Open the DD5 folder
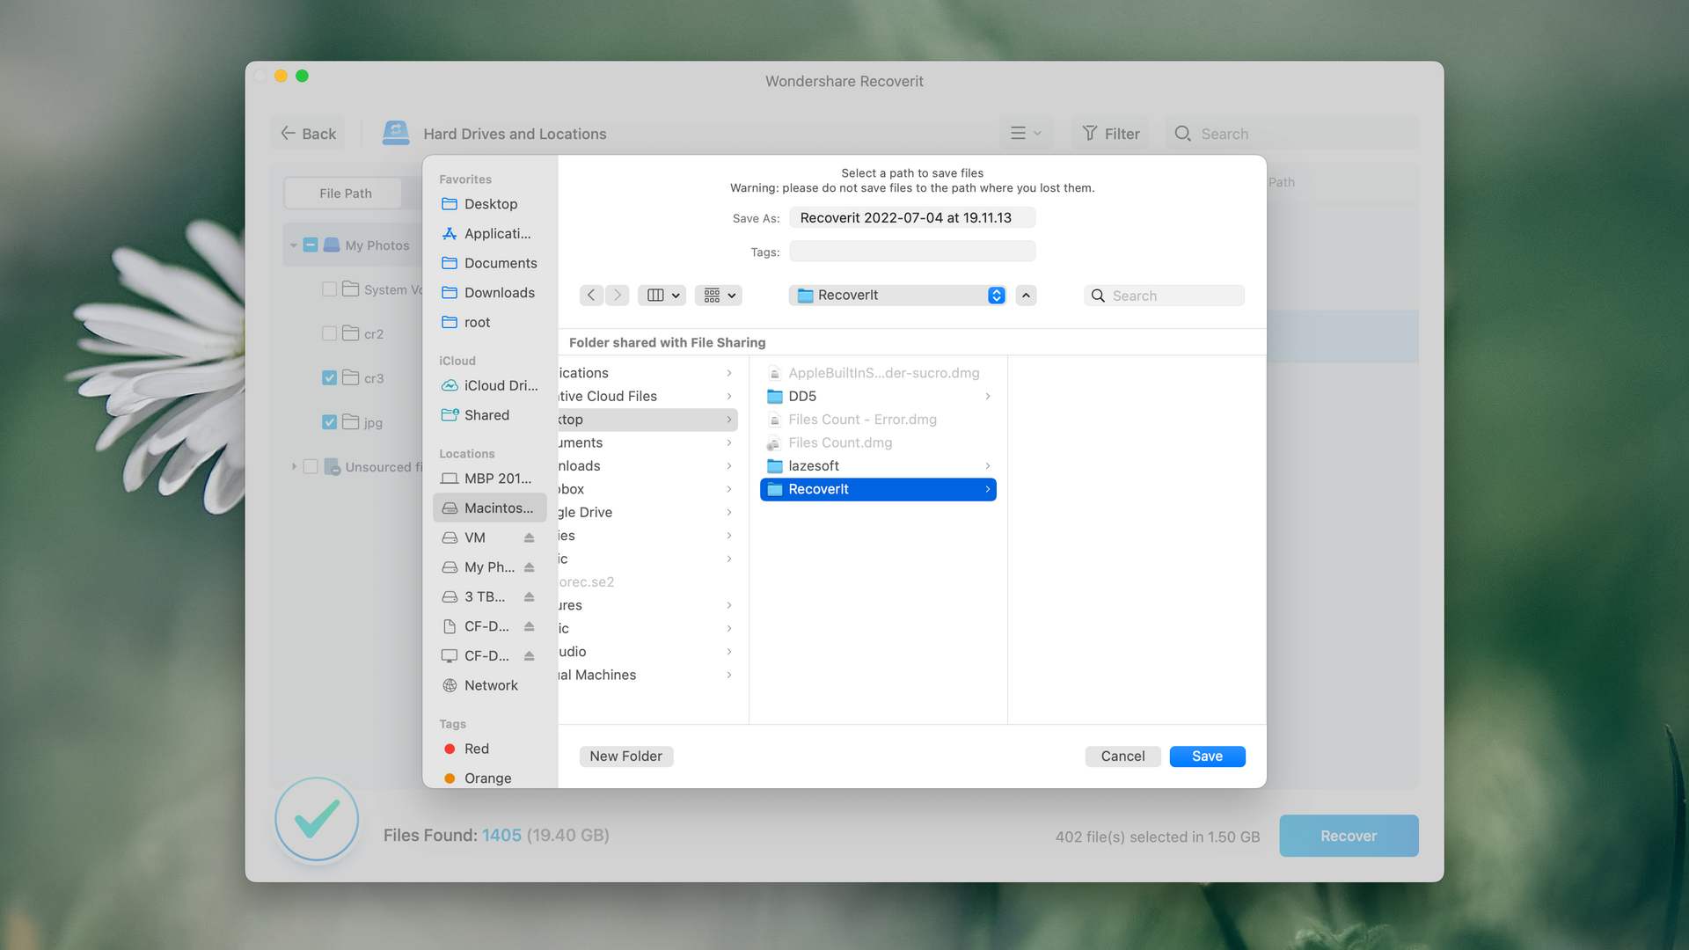 [x=878, y=396]
